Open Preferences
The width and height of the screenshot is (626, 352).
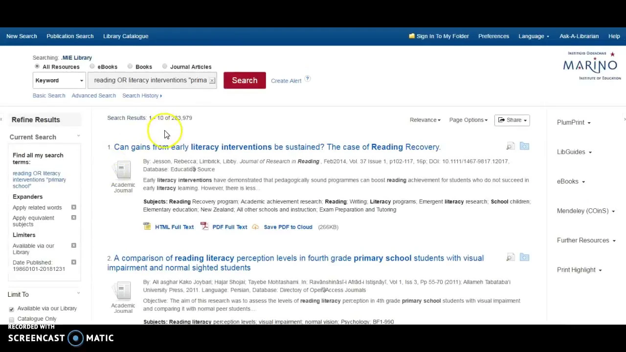tap(493, 36)
